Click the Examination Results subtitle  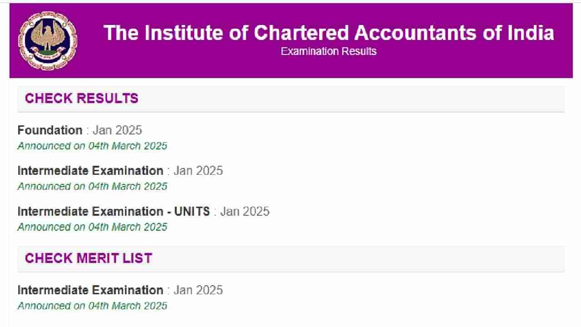[329, 51]
